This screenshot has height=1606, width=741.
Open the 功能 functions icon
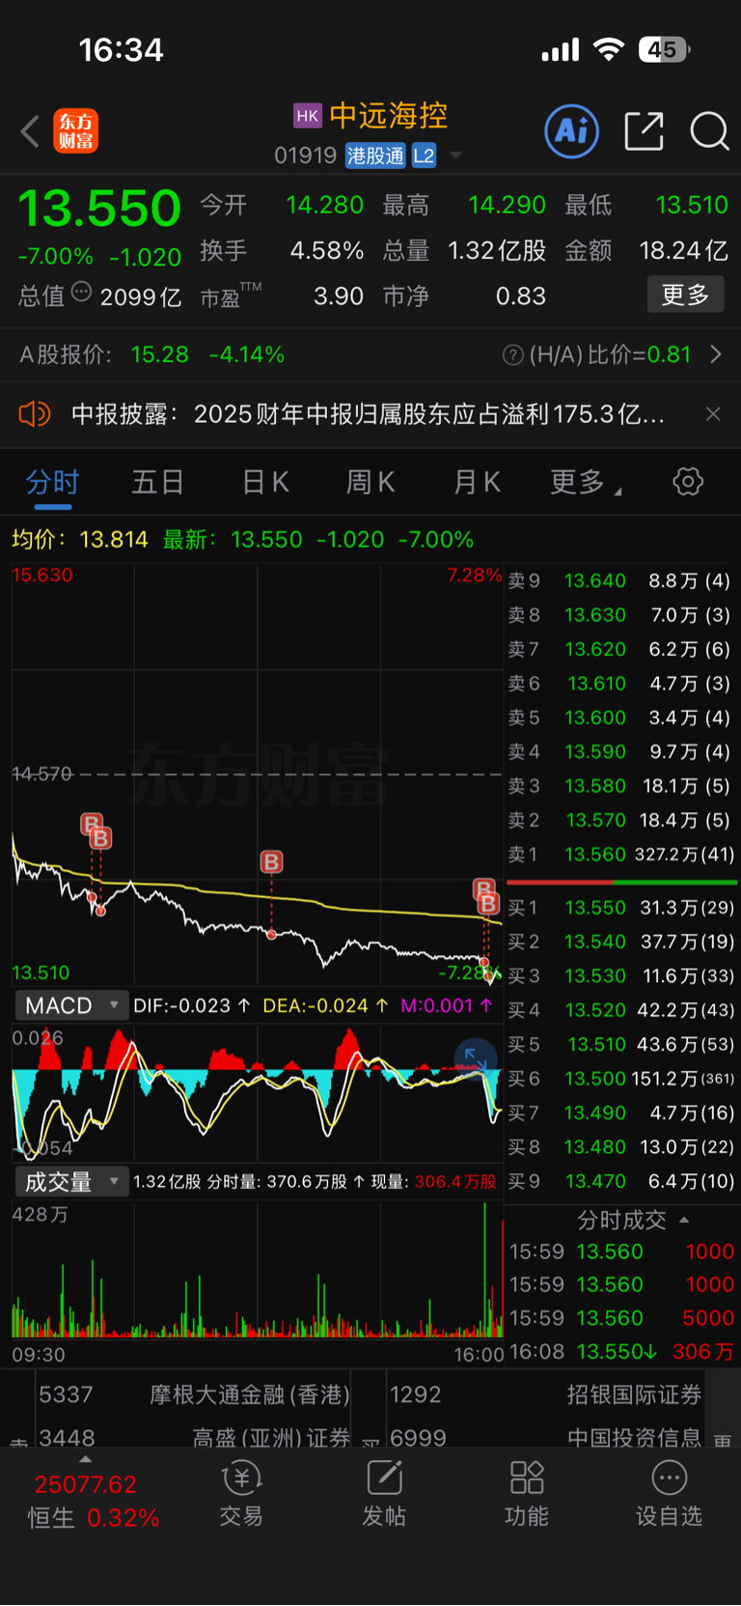coord(527,1494)
